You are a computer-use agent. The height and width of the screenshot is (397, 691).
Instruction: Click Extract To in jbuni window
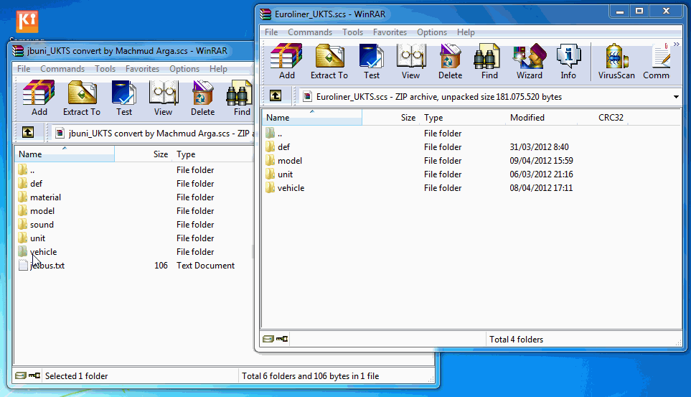coord(82,98)
